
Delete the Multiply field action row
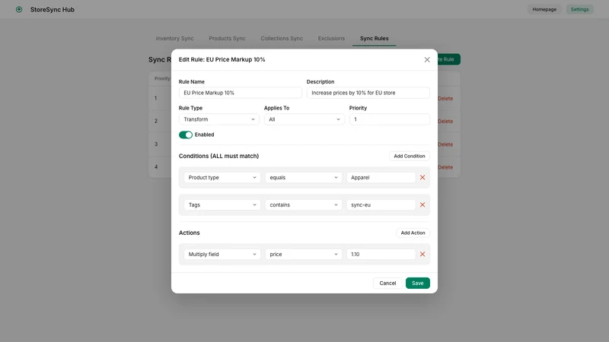(422, 255)
